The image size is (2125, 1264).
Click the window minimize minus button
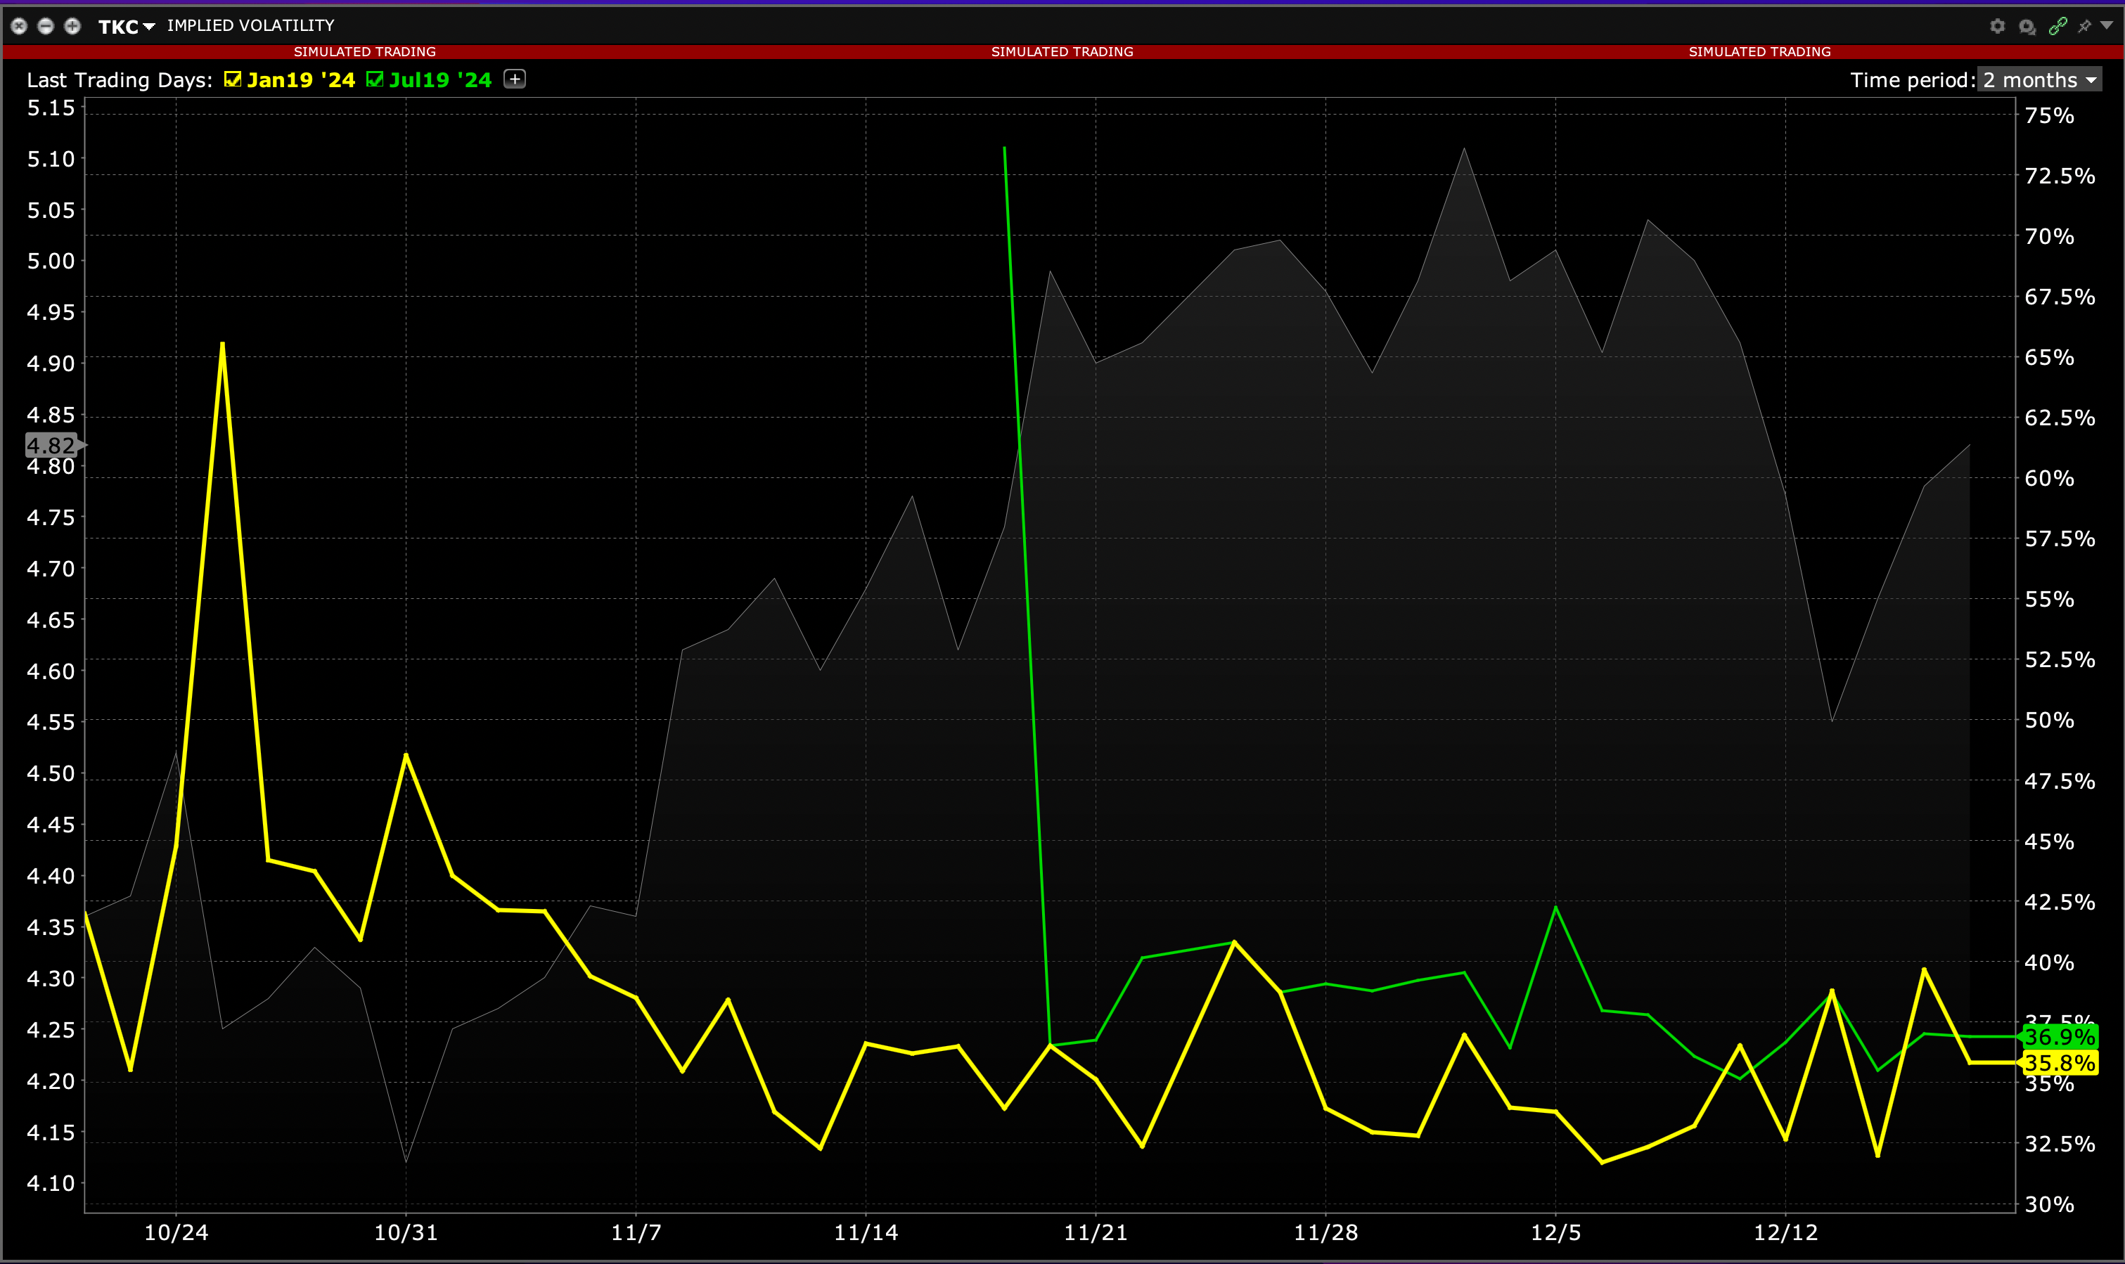(46, 27)
